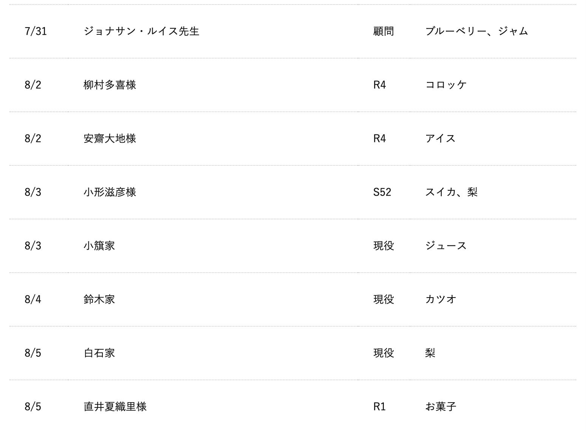
Task: Select the コロッケ cell
Action: [446, 85]
